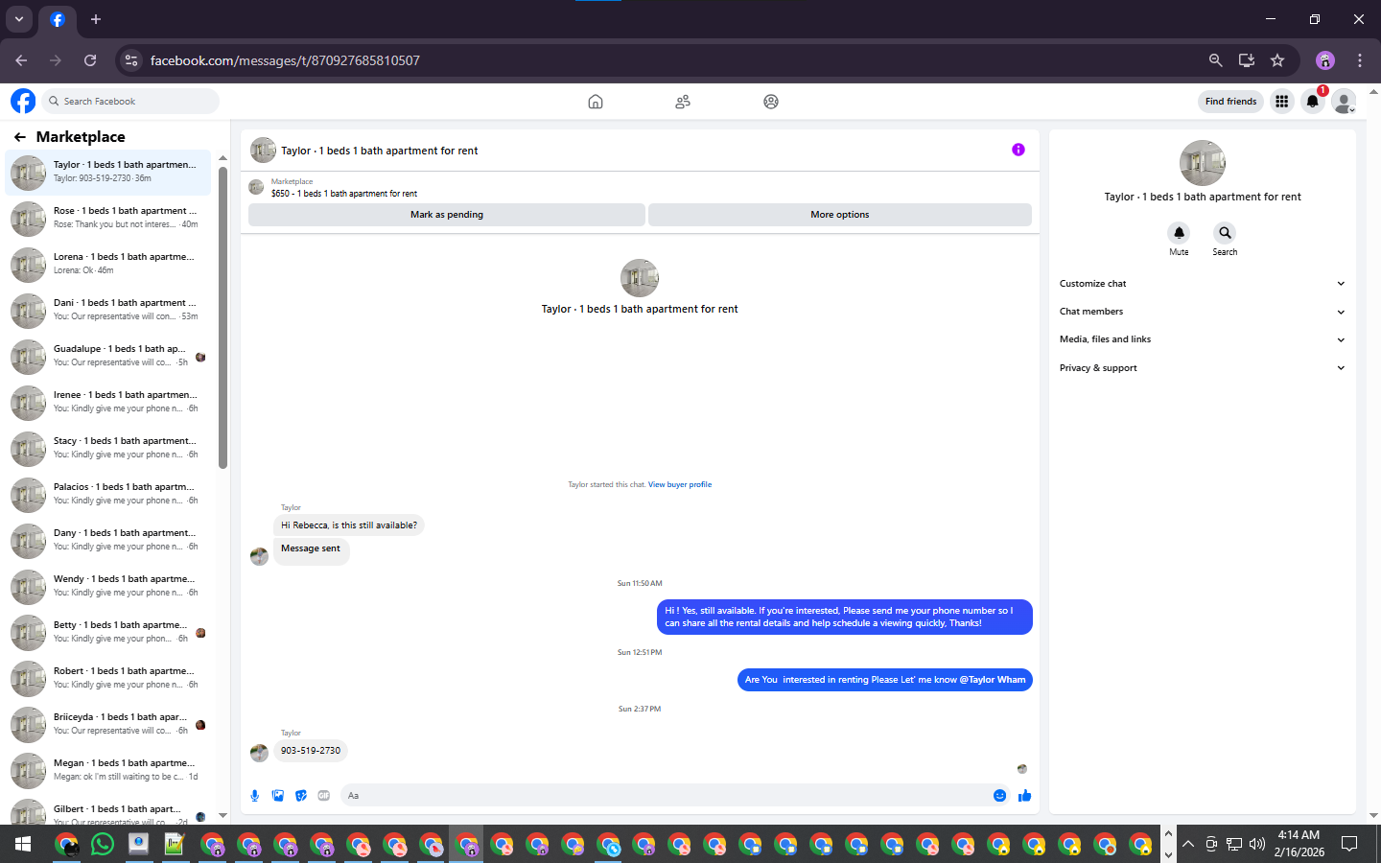Mute this conversation with bell icon

(1179, 233)
